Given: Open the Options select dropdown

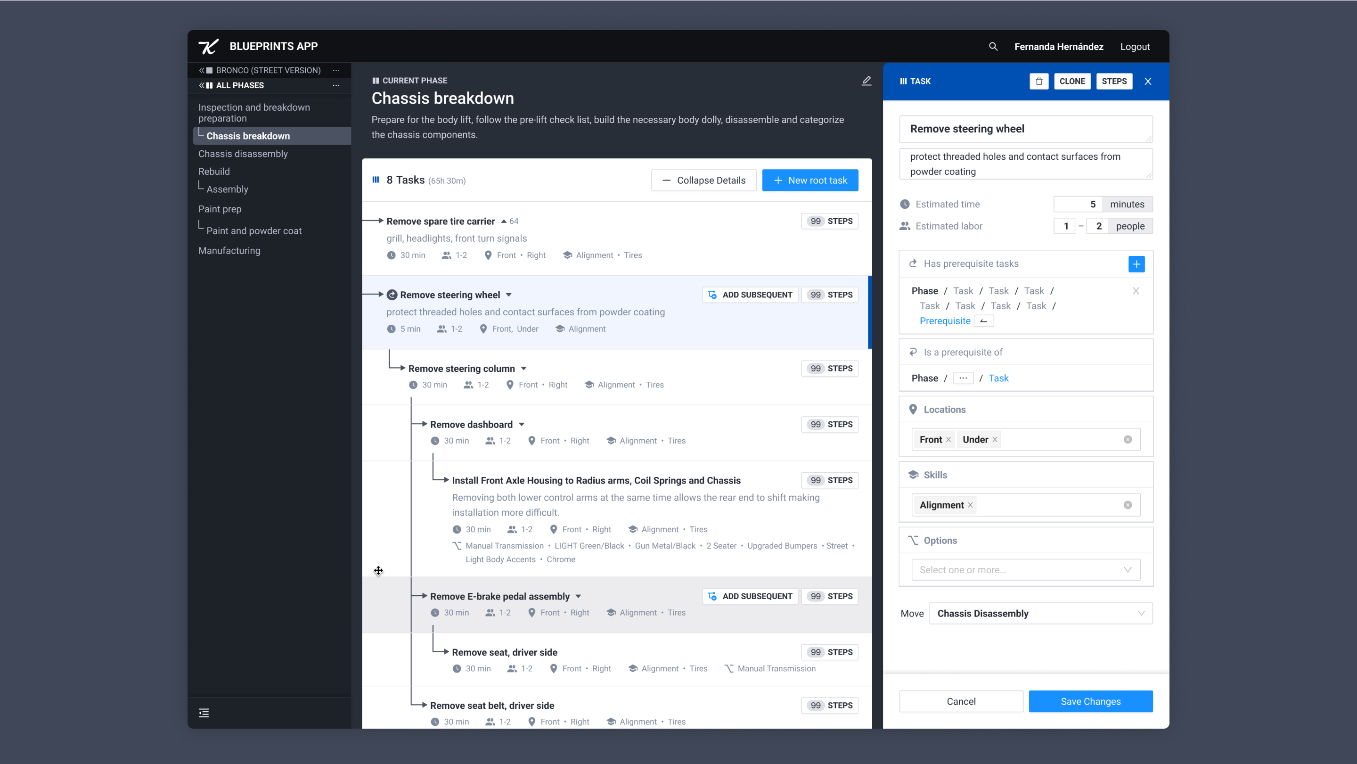Looking at the screenshot, I should coord(1025,569).
